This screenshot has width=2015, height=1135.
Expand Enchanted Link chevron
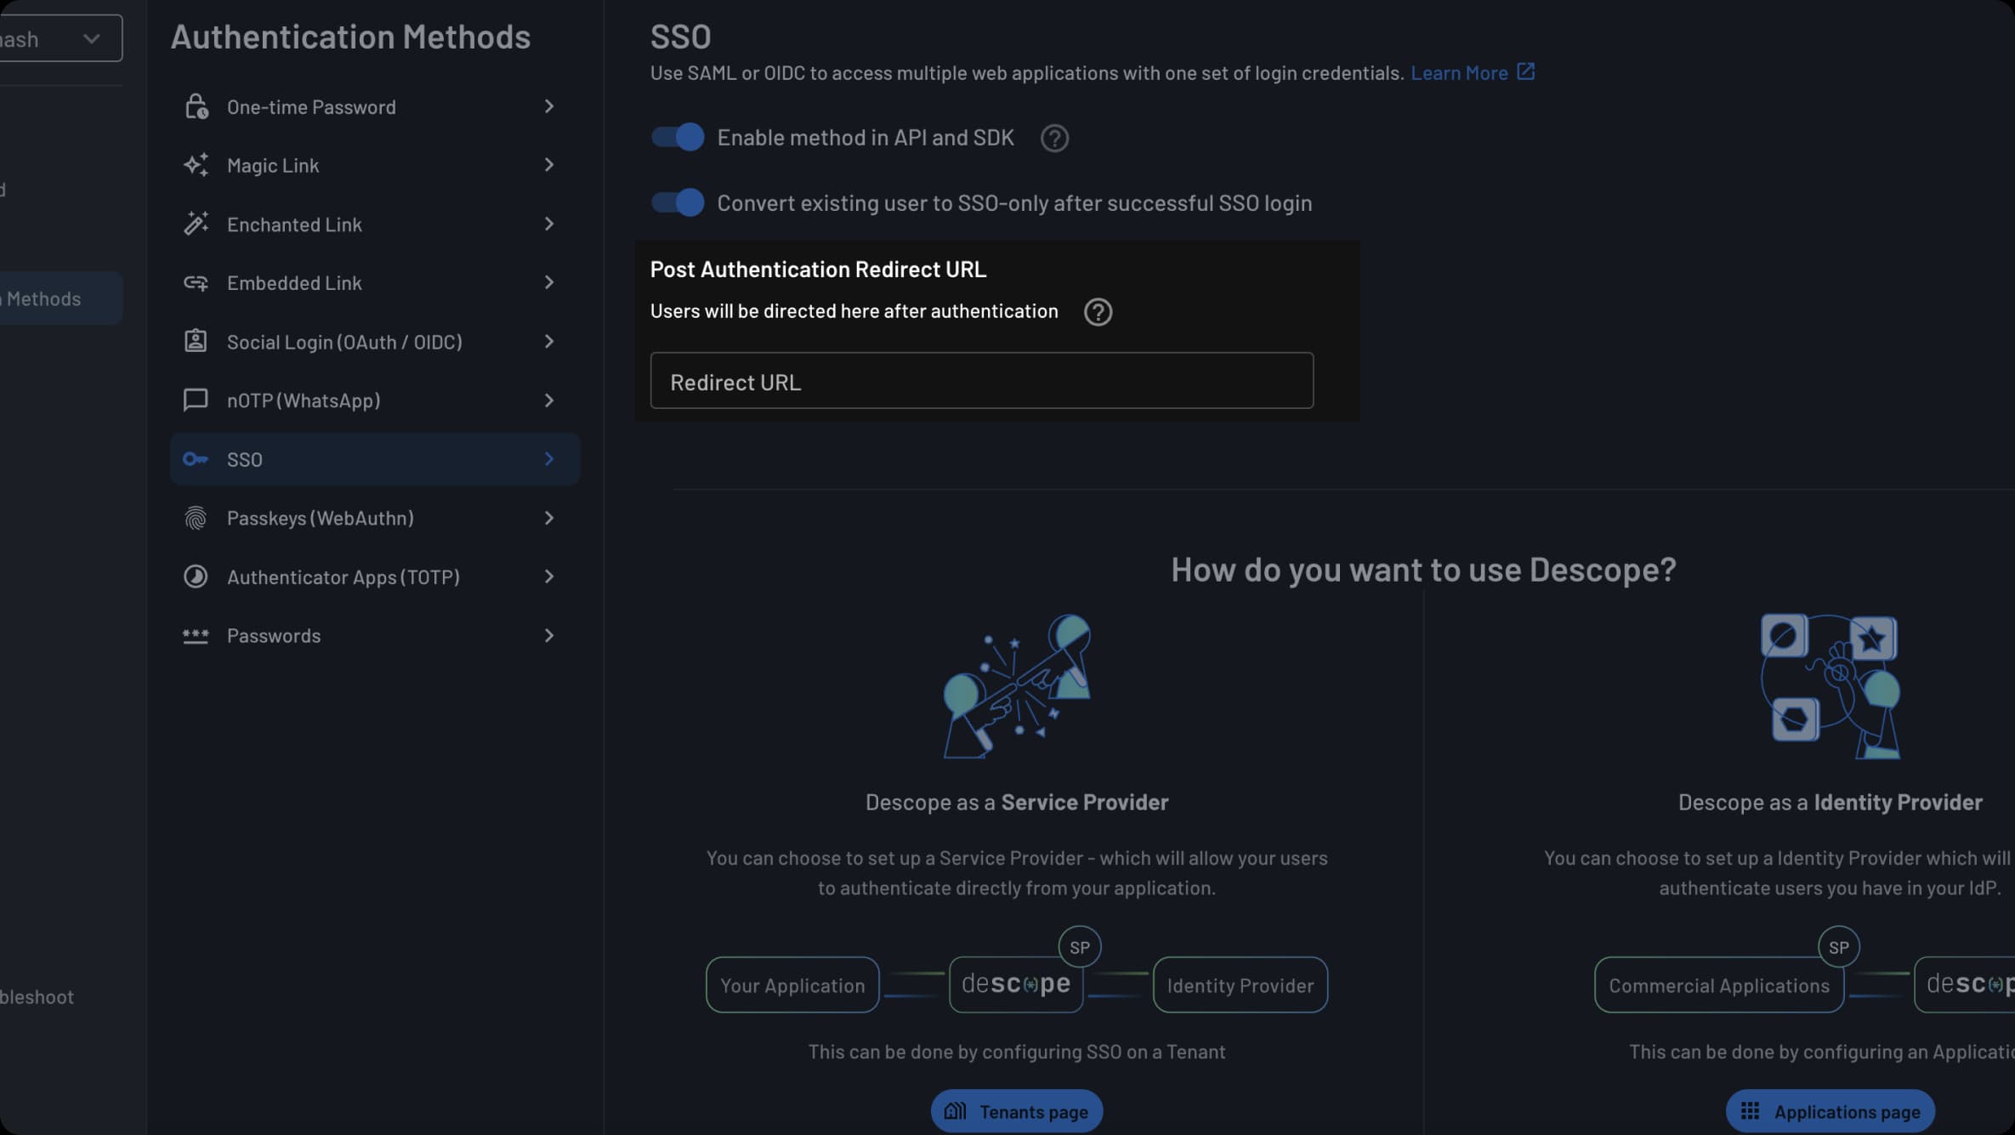(549, 224)
